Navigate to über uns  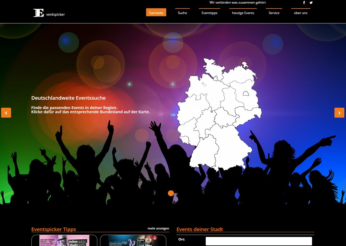click(301, 13)
